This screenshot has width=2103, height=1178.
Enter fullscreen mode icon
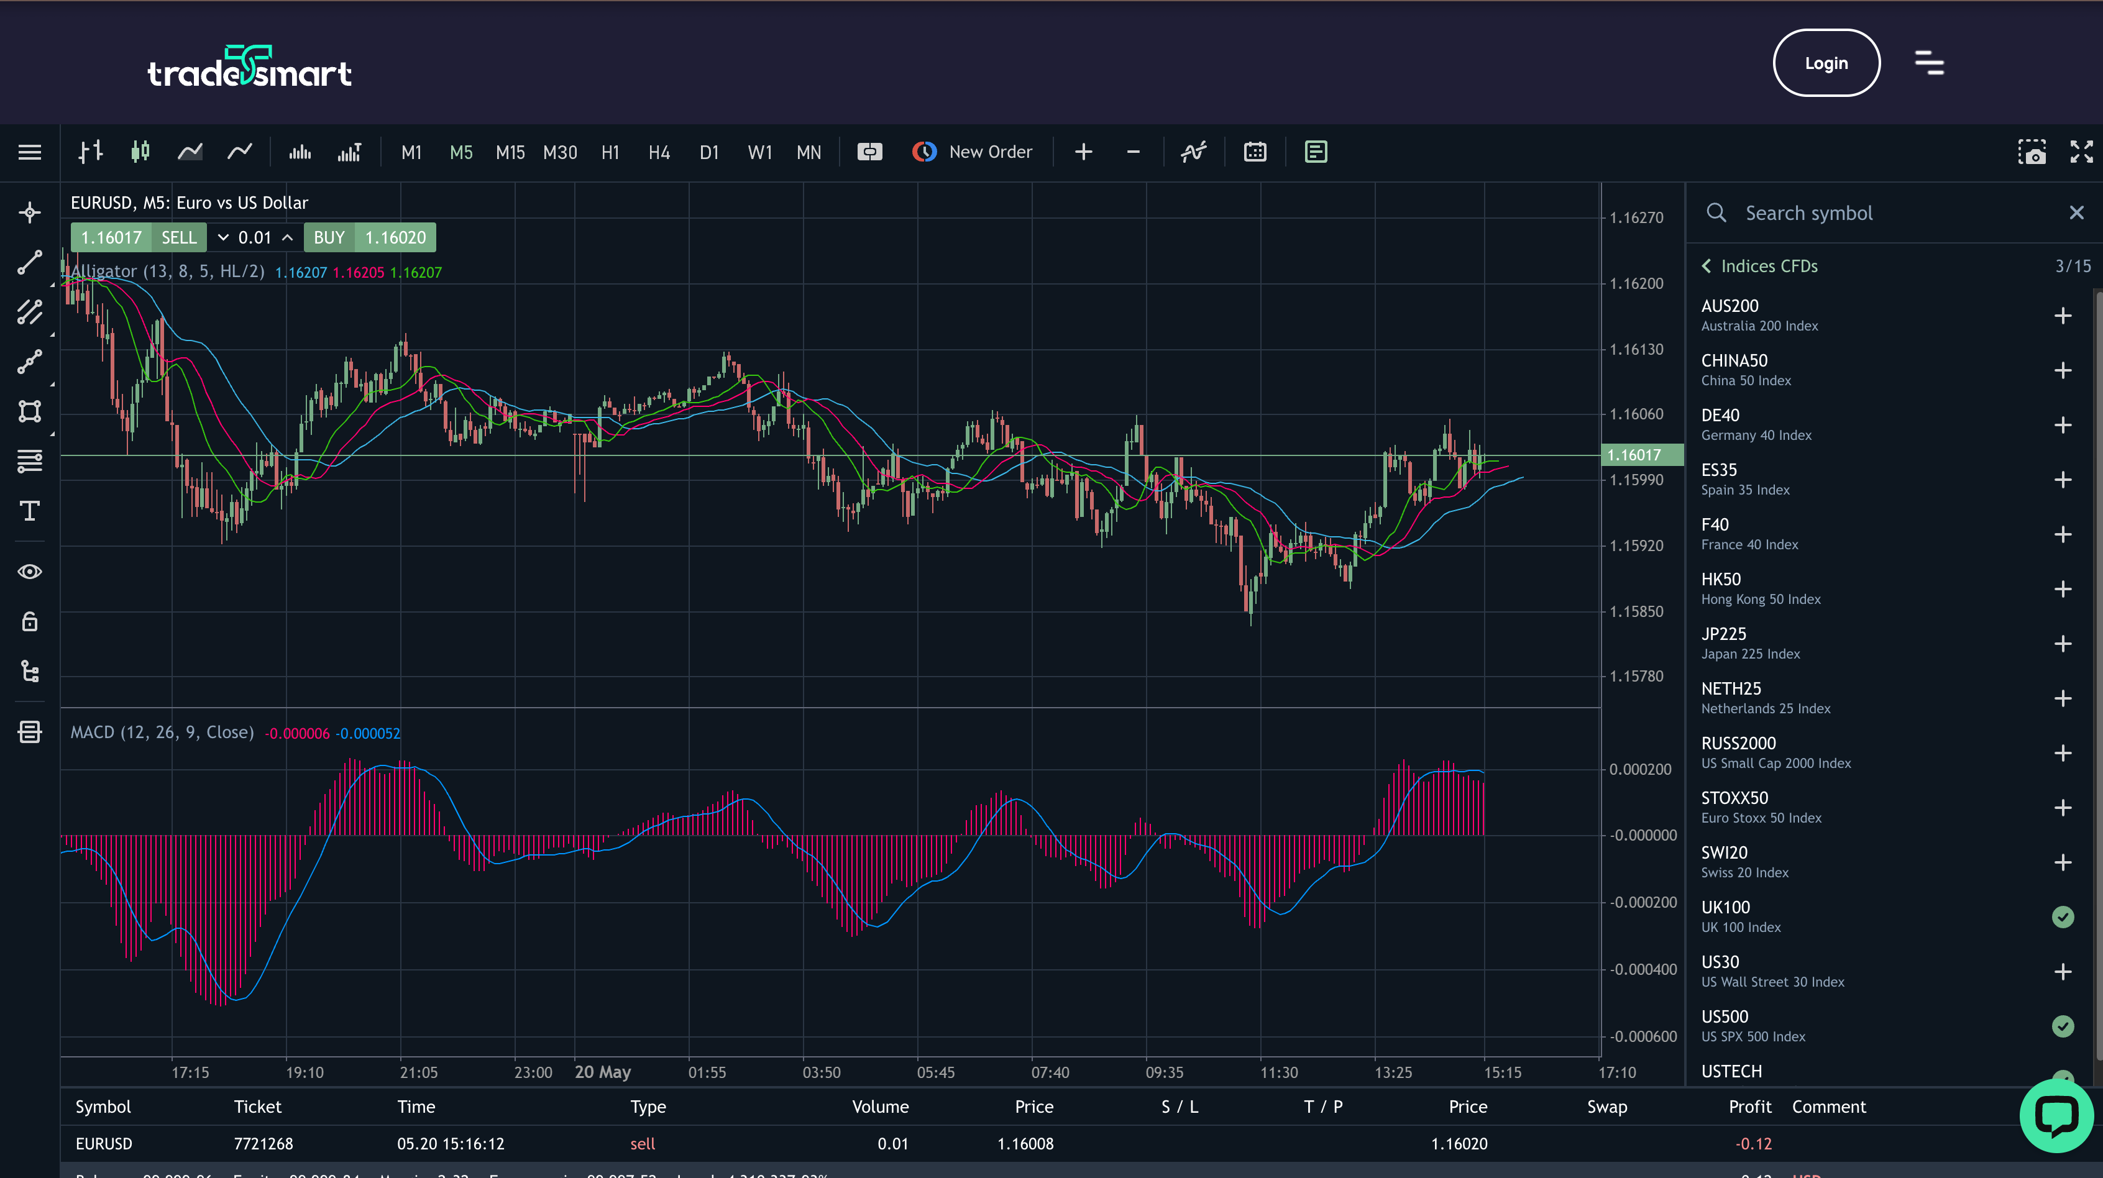(x=2082, y=152)
